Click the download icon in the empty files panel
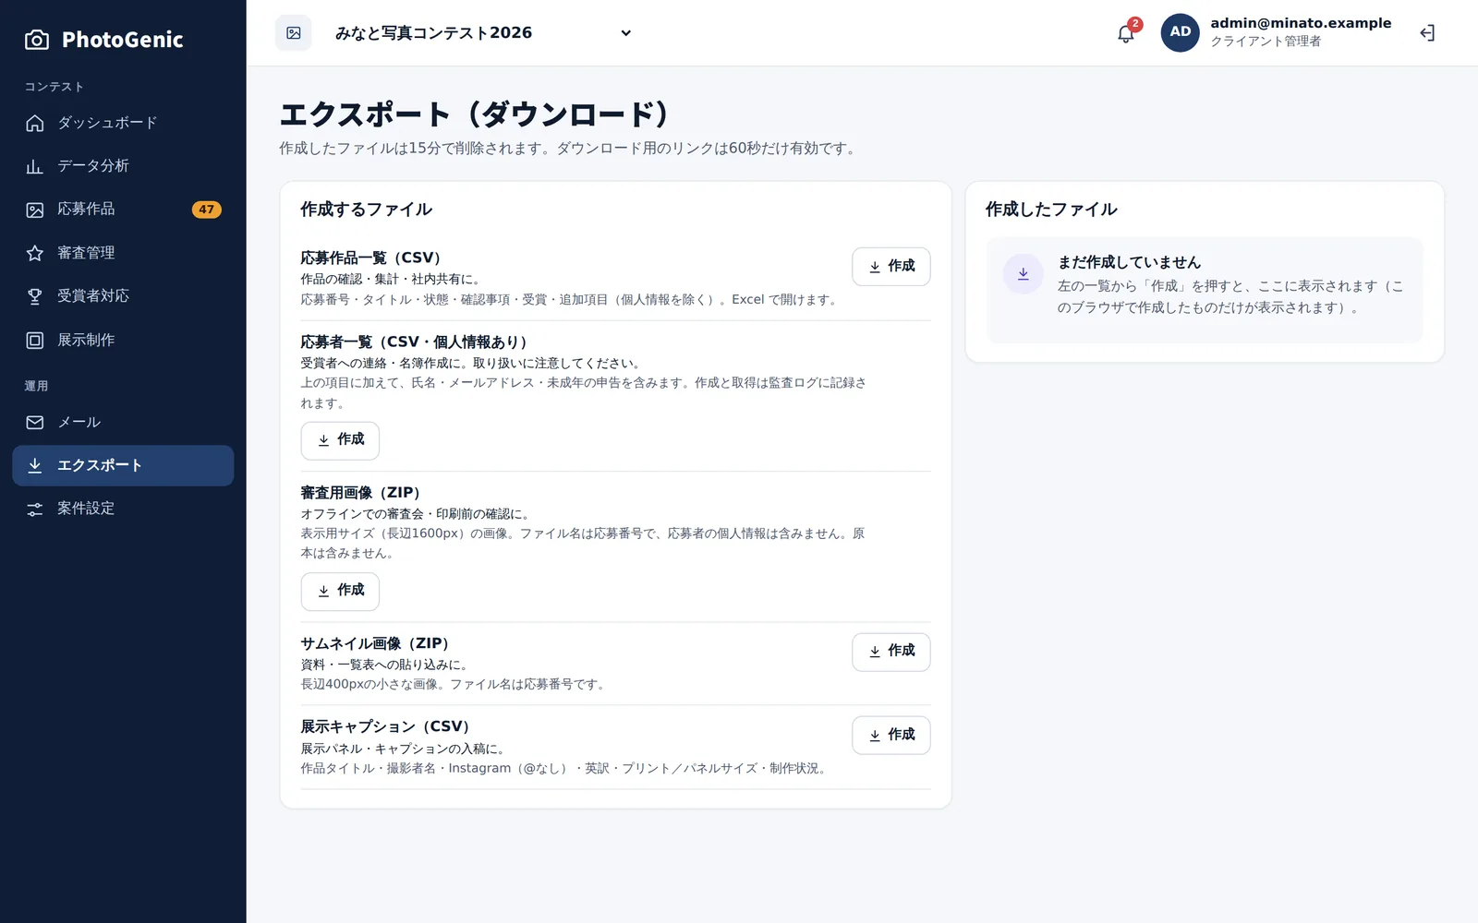The width and height of the screenshot is (1478, 923). click(x=1024, y=274)
